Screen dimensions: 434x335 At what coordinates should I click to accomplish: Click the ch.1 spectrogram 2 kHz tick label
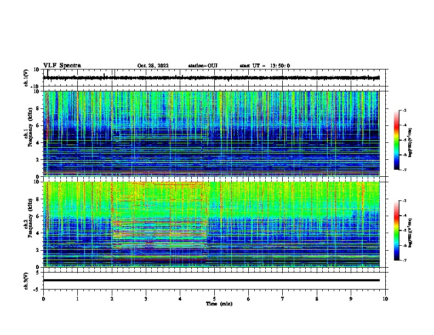pos(38,159)
